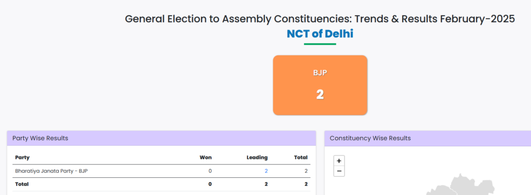Click the BJP won count of 0
Image resolution: width=531 pixels, height=195 pixels.
click(x=210, y=171)
